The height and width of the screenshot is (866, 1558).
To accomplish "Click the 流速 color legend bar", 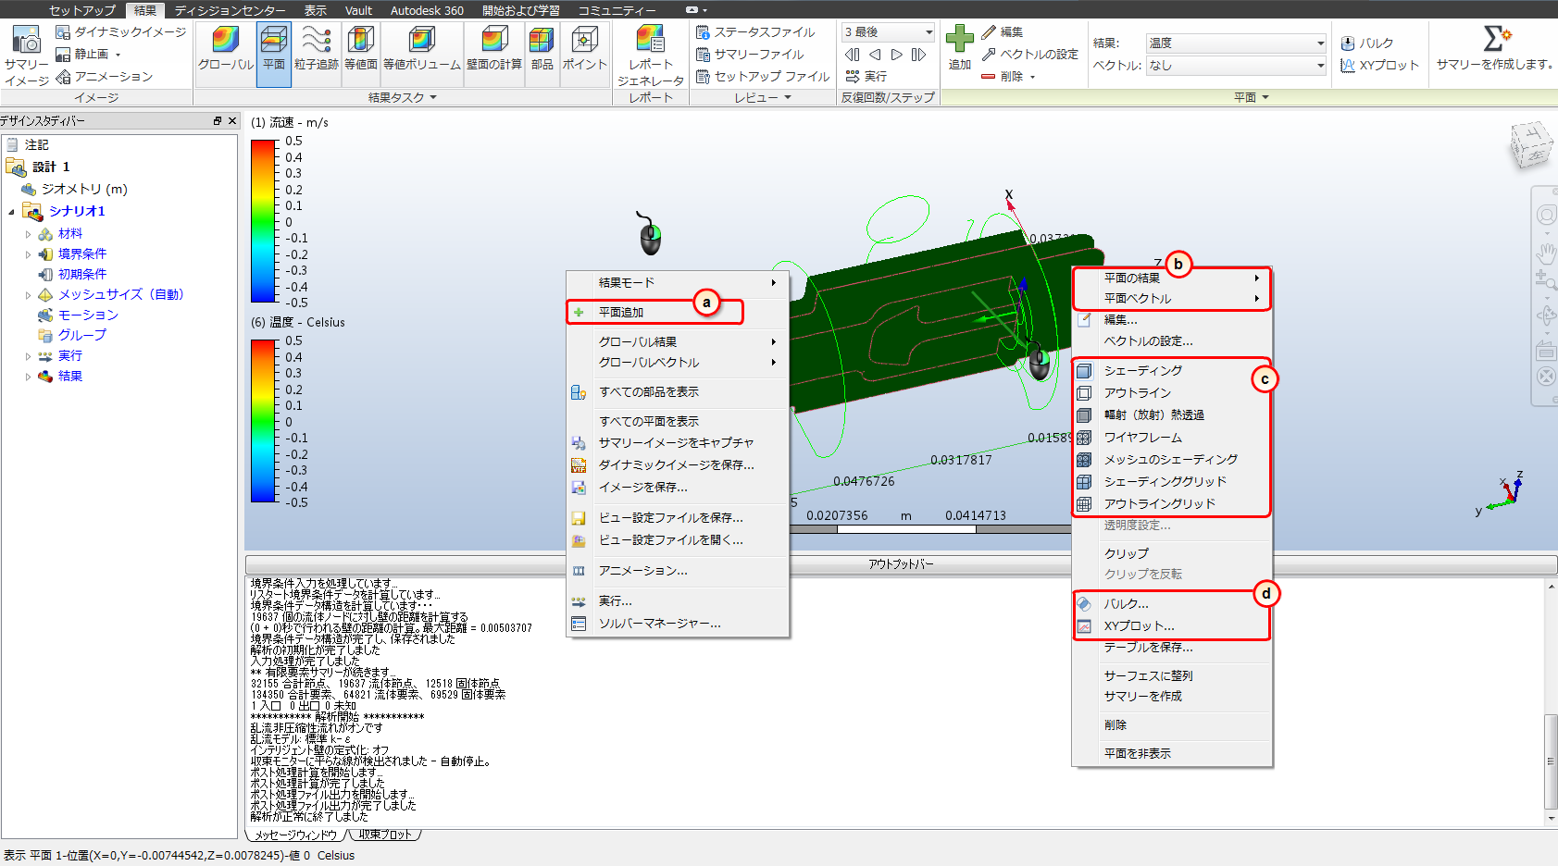I will coord(265,221).
